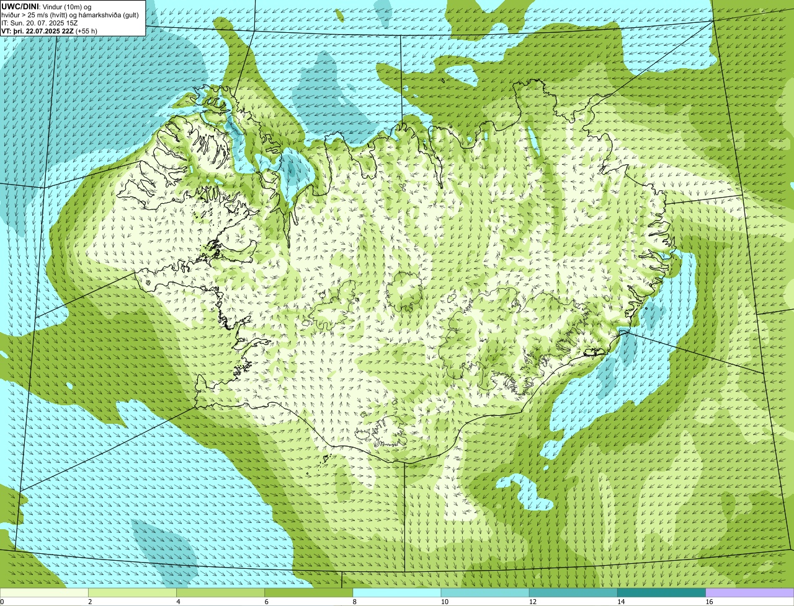
Task: Click the title text 'UWC/DINI: Vindur (10m) og'
Action: [x=47, y=6]
